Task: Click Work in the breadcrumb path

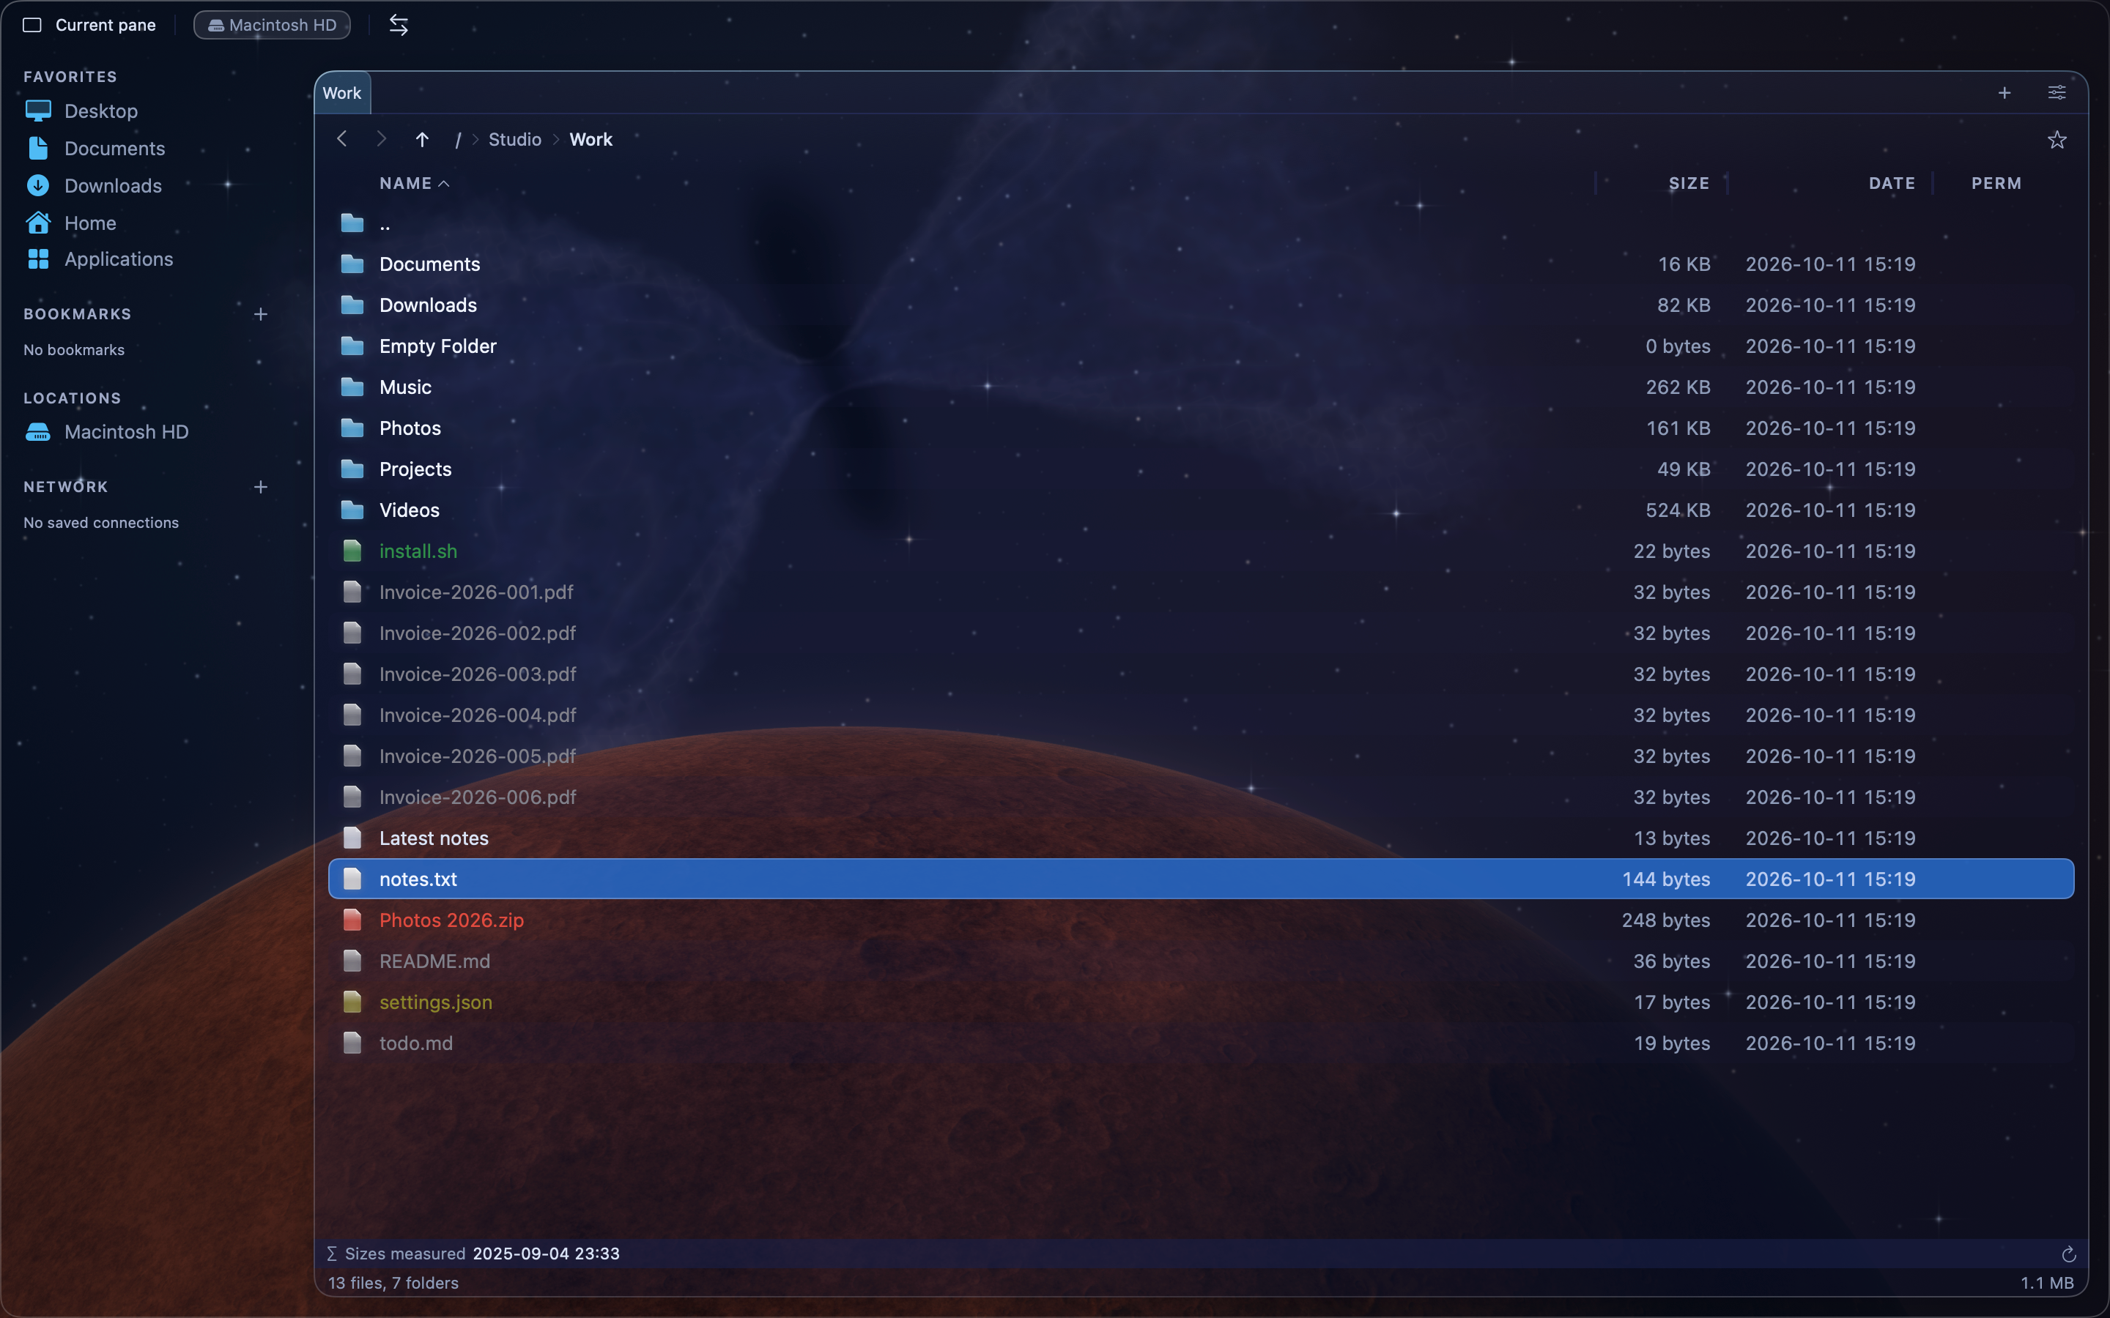Action: tap(591, 139)
